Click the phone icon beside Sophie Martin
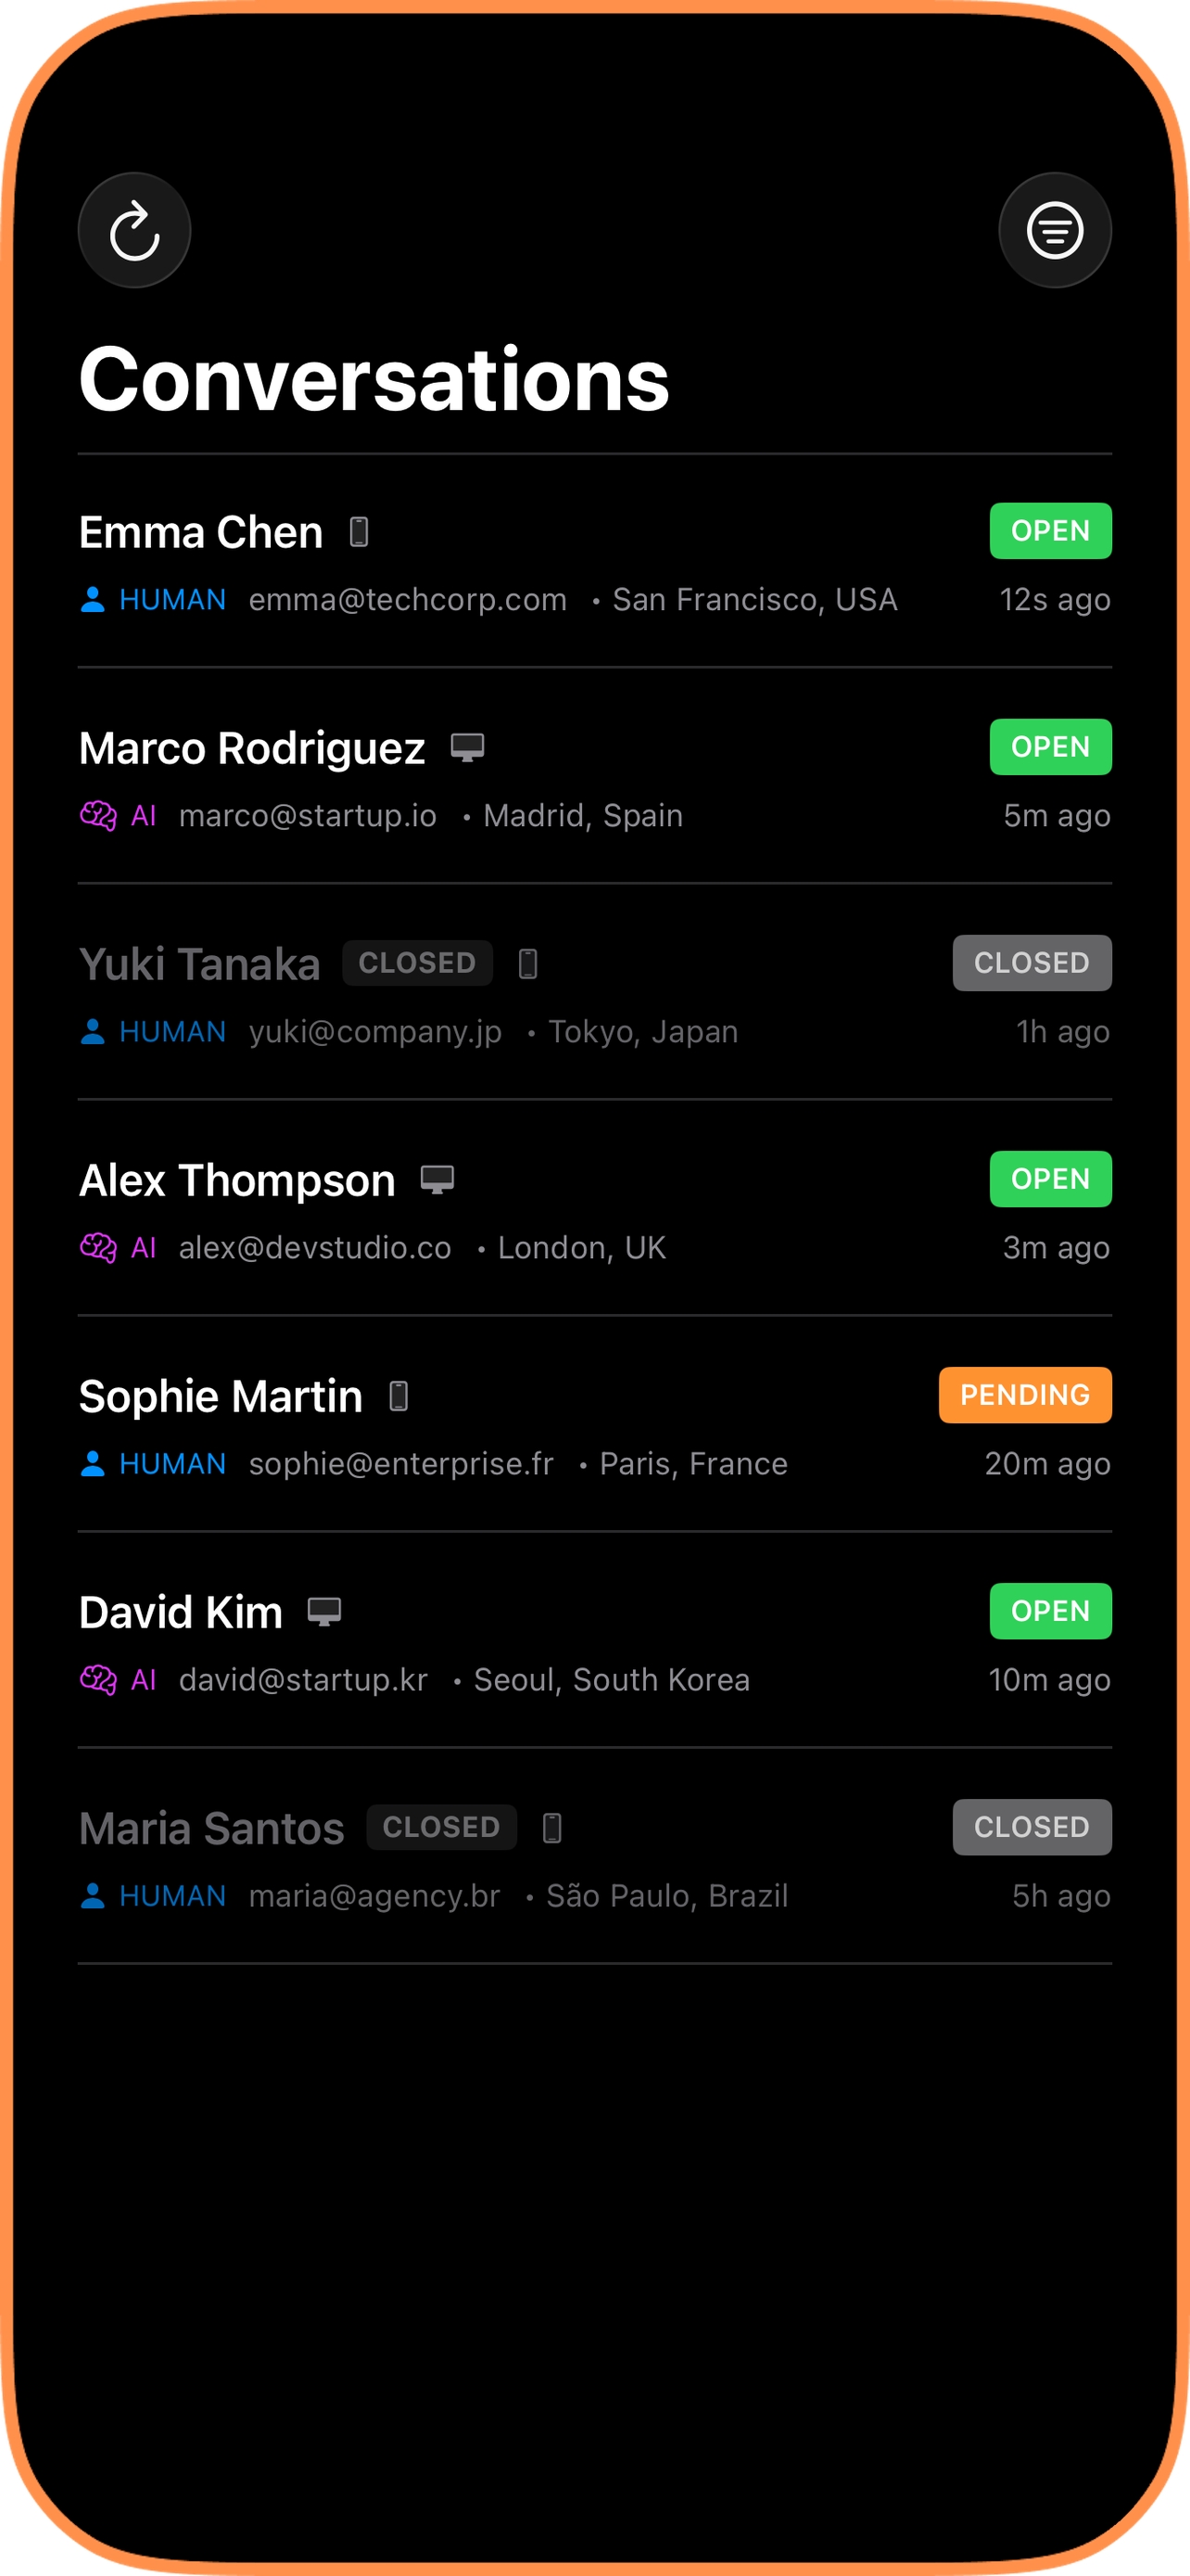The height and width of the screenshot is (2576, 1190). coord(399,1396)
